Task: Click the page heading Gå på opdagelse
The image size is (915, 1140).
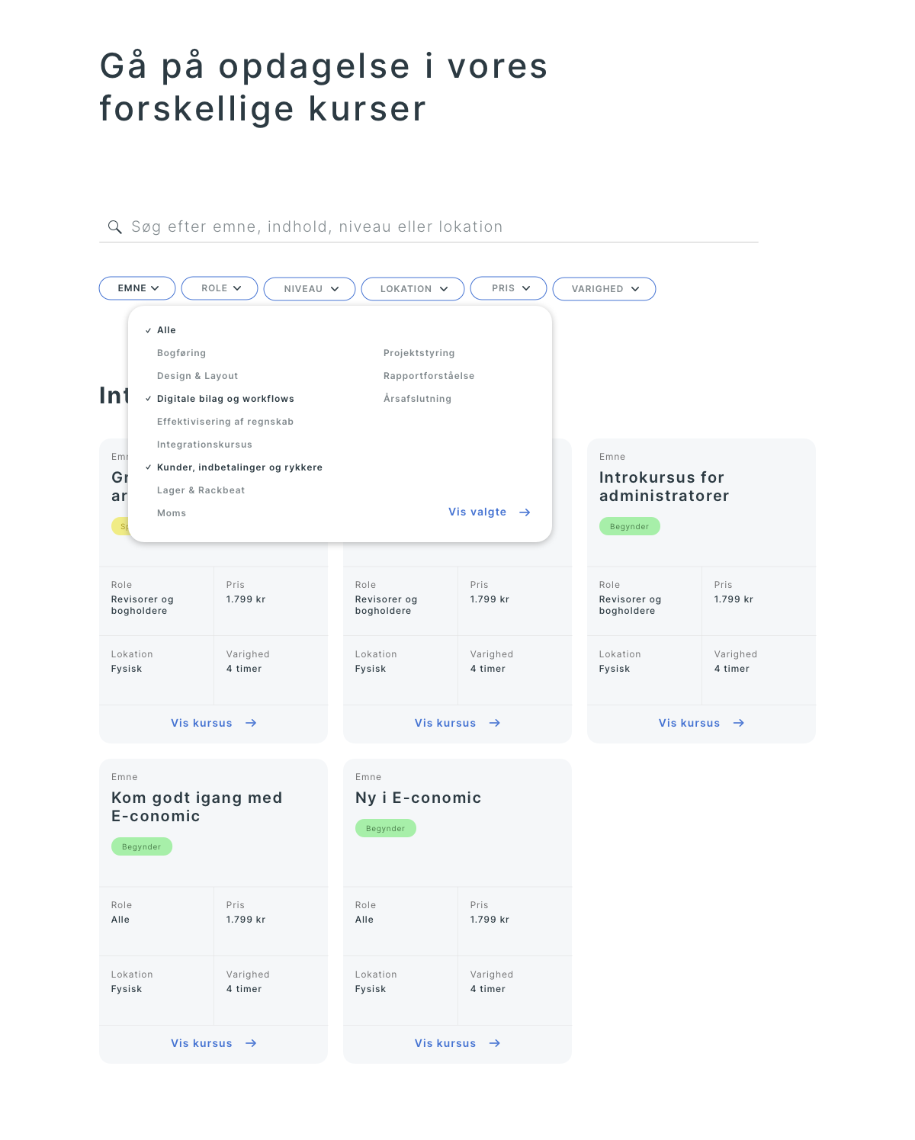Action: click(324, 87)
